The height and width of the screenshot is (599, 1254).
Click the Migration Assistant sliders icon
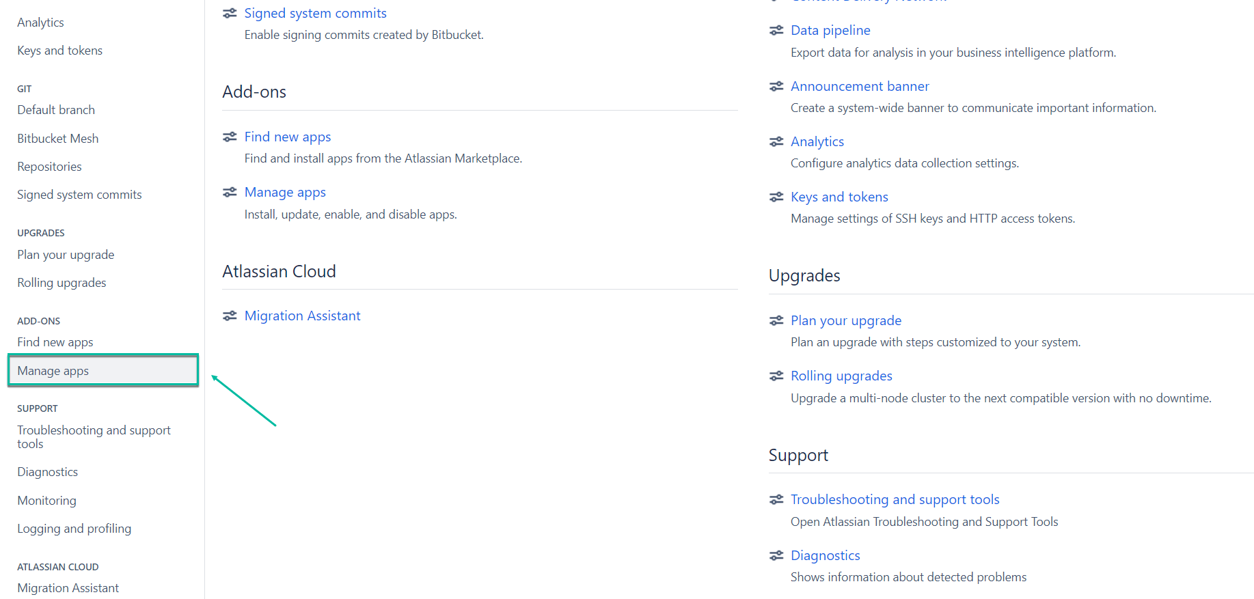tap(230, 316)
